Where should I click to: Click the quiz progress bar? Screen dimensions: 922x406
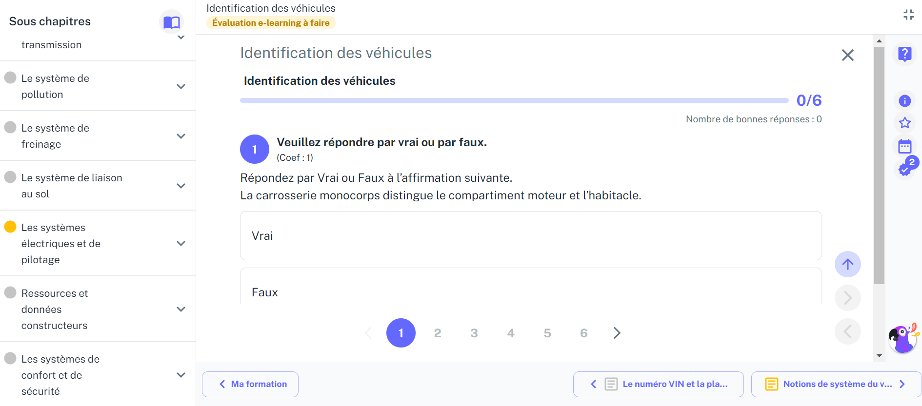pos(514,100)
